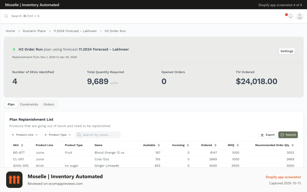
Task: Open notifications bell icon
Action: tap(291, 16)
